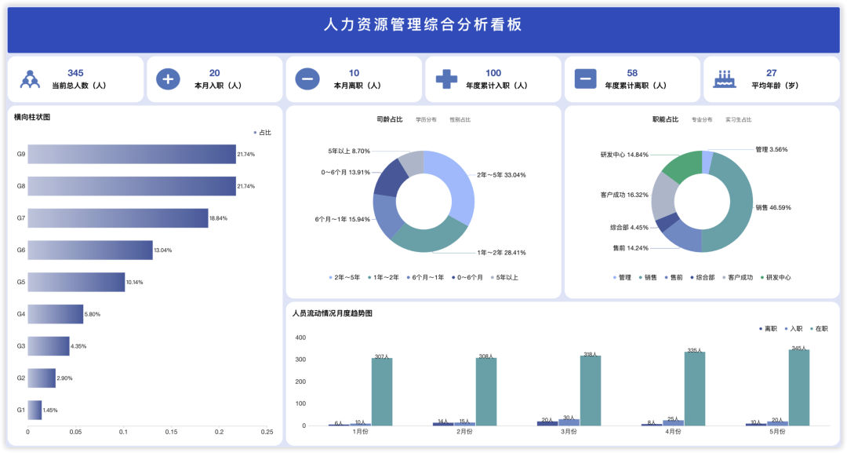
Task: Switch to the 学历分布 tab
Action: click(426, 120)
